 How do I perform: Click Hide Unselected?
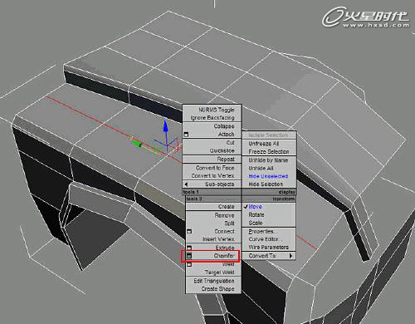(x=268, y=176)
